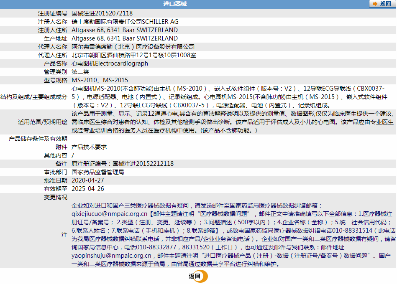Click the round 返回 button at page bottom
Screen dimensions: 397x284
(198, 276)
